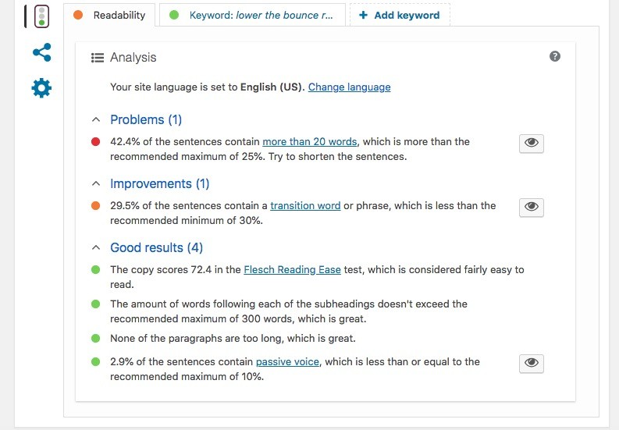The image size is (619, 430).
Task: Click the help question mark icon
Action: click(x=555, y=56)
